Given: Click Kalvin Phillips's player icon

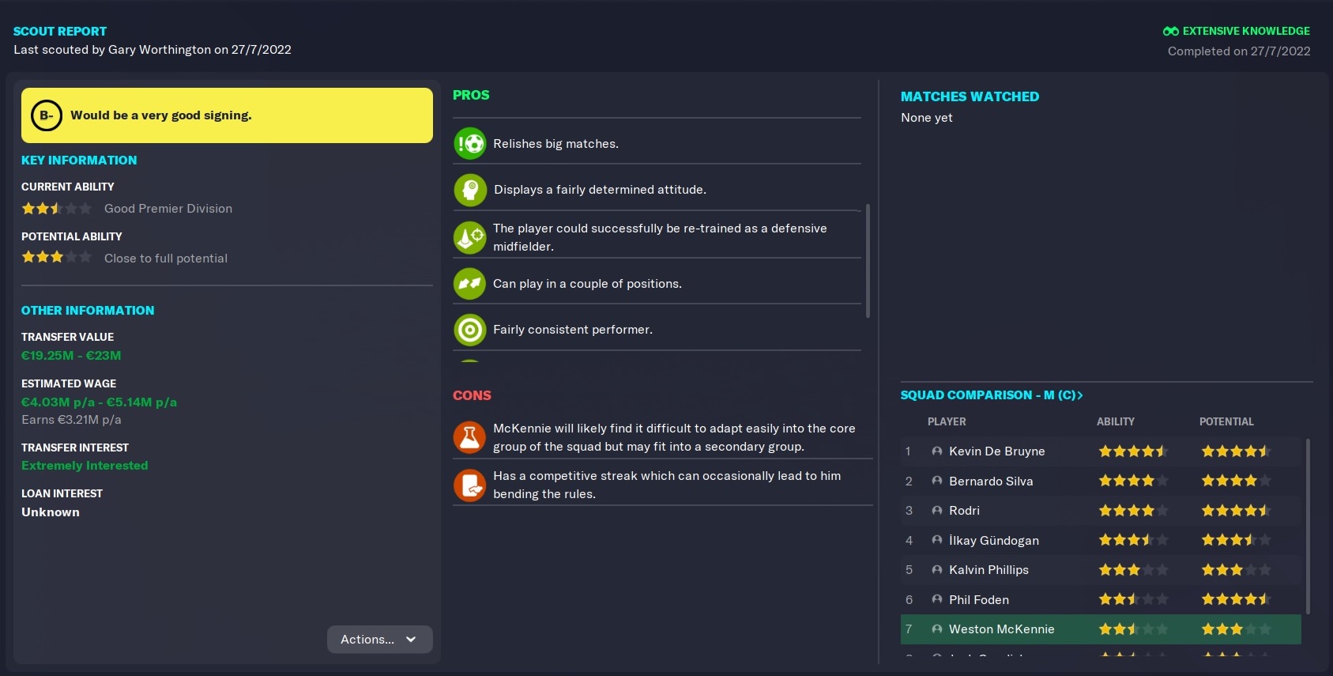Looking at the screenshot, I should [937, 570].
